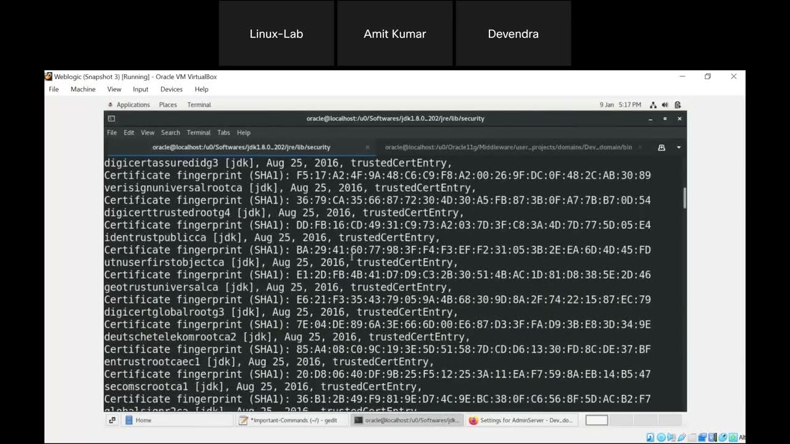Switch to the oracle@localhost terminal taskbar entry
This screenshot has width=790, height=444.
(407, 420)
